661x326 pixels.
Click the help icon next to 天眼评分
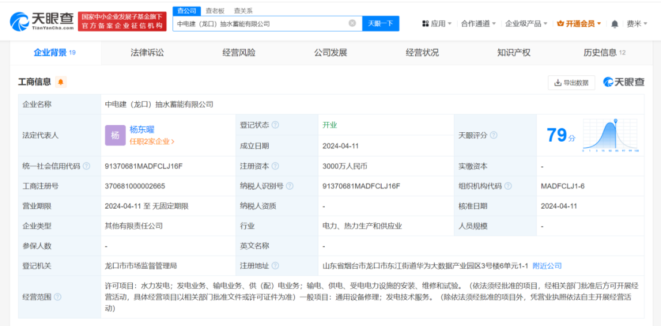tap(494, 135)
